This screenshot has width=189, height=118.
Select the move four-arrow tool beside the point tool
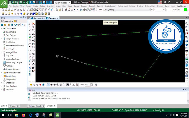[x=33, y=27]
